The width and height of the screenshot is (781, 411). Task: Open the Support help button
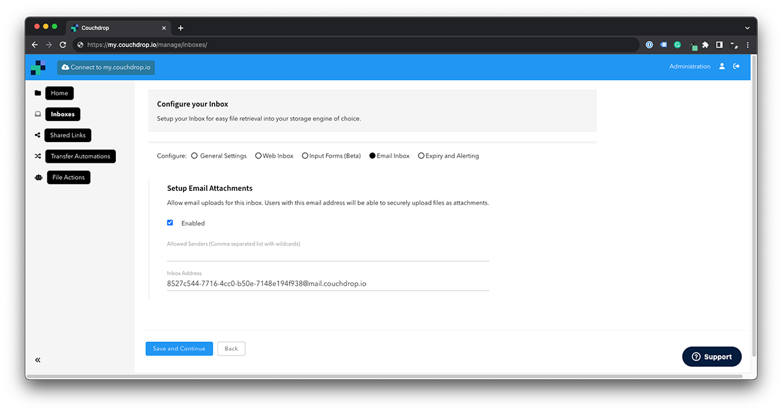[712, 356]
